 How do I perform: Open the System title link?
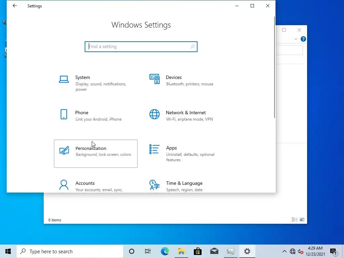point(83,78)
